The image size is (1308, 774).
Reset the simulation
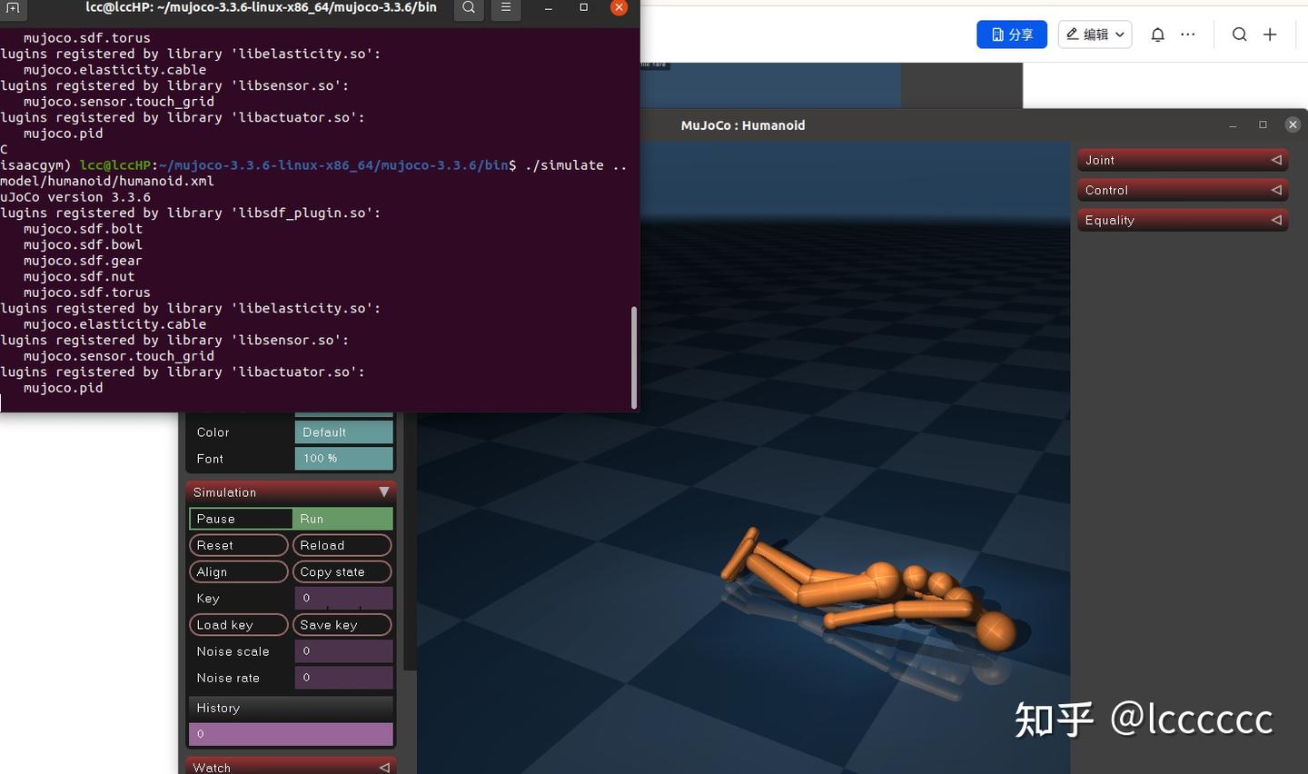239,544
